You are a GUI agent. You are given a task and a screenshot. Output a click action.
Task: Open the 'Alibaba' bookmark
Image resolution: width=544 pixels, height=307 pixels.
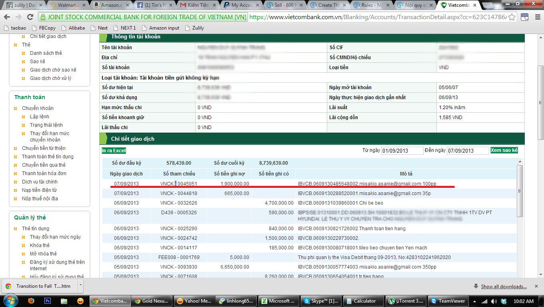[x=76, y=28]
